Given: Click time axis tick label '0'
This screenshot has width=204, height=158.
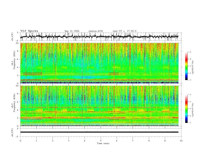Looking at the screenshot, I should point(20,141).
